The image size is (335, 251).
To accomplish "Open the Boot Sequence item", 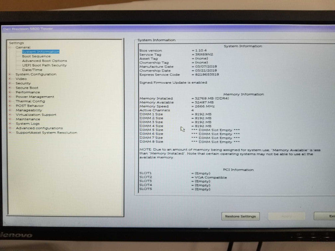I will 36,56.
